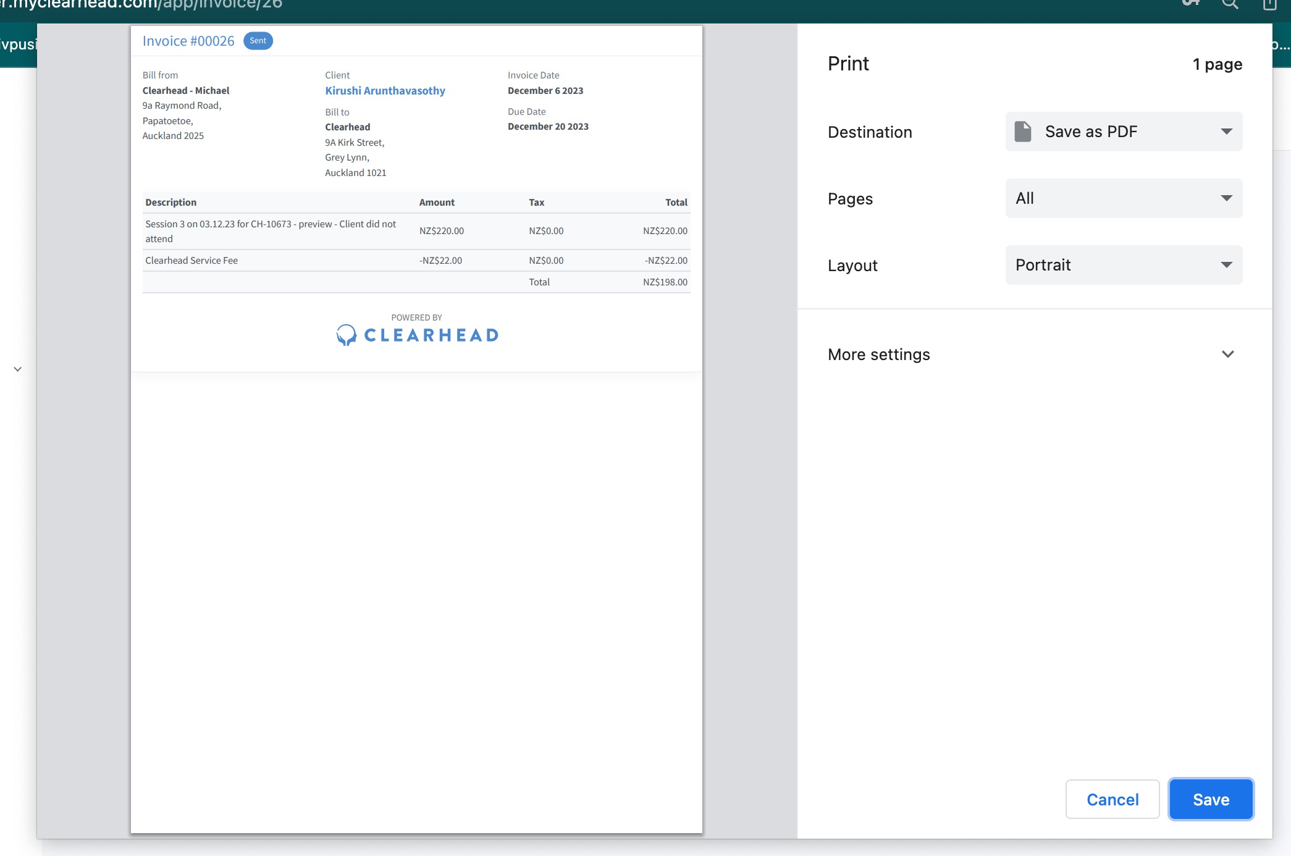Open the Pages dropdown showing All

(x=1124, y=198)
